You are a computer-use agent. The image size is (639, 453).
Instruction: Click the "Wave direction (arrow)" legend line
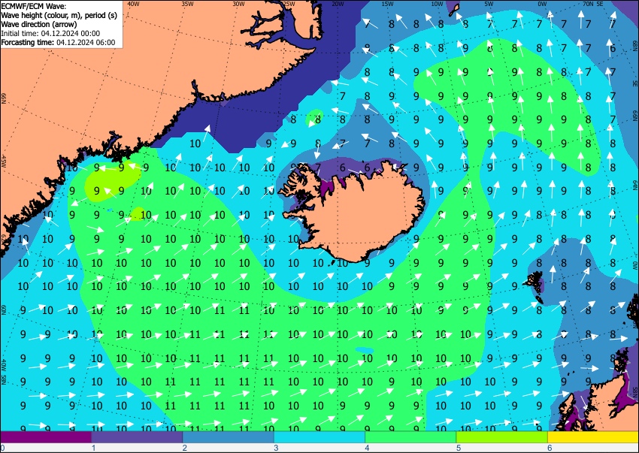pyautogui.click(x=38, y=25)
